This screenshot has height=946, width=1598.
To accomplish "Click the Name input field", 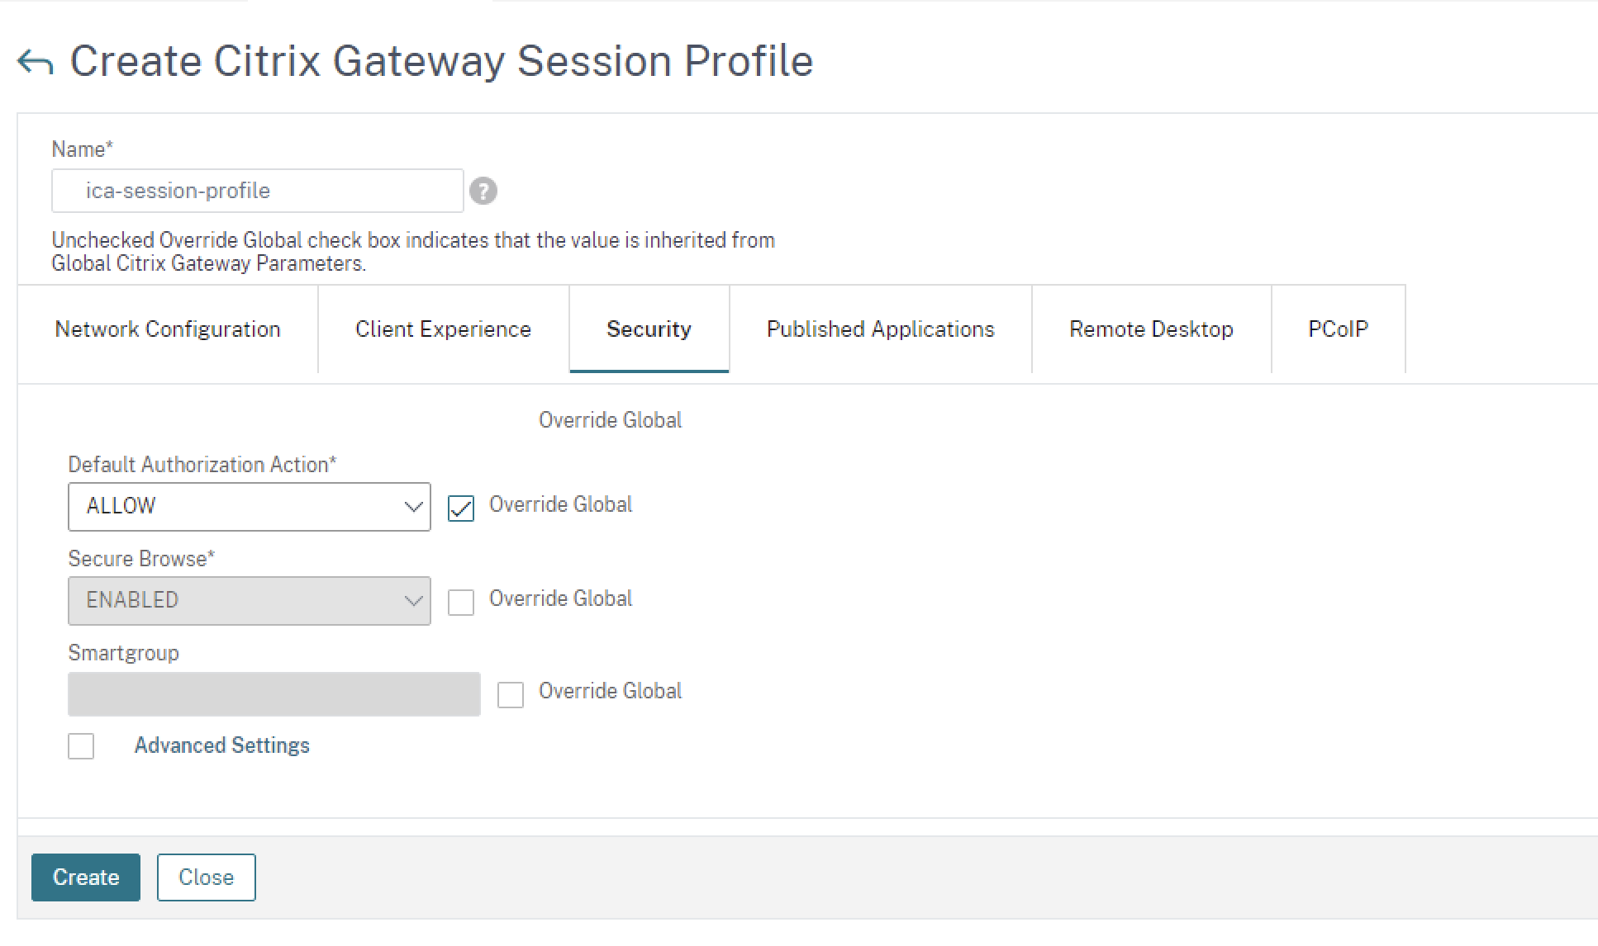I will pyautogui.click(x=257, y=191).
